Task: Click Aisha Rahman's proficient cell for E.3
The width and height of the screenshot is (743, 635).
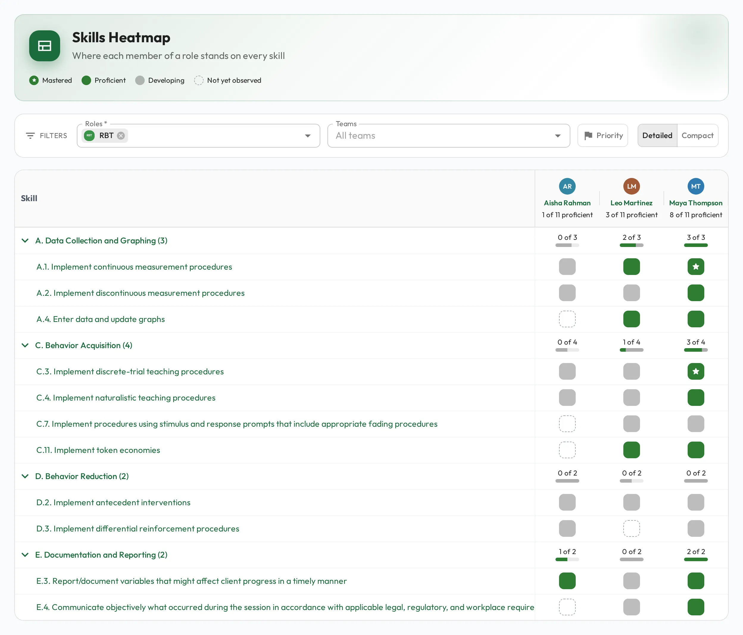Action: point(567,581)
